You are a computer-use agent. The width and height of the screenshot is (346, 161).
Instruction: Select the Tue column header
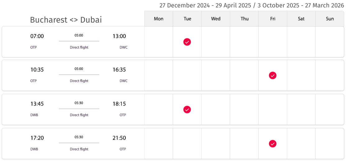pos(187,19)
